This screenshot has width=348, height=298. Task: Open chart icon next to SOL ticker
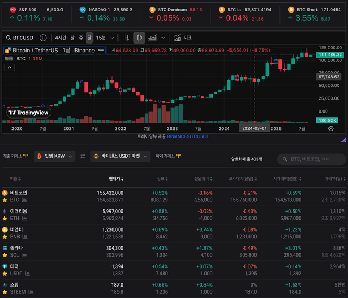[x=24, y=255]
